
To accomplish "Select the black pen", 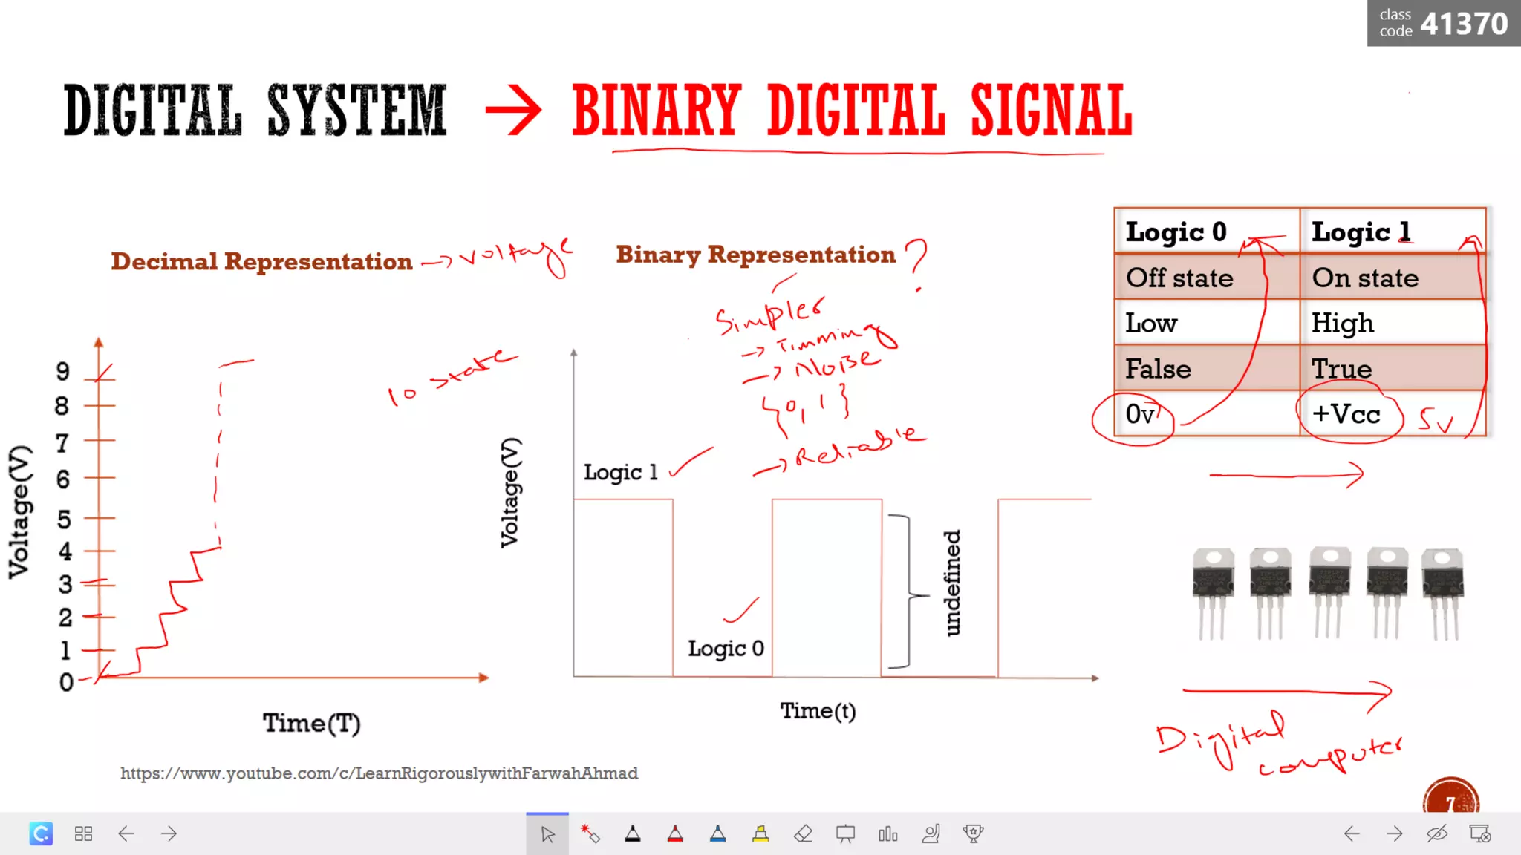I will pyautogui.click(x=633, y=834).
